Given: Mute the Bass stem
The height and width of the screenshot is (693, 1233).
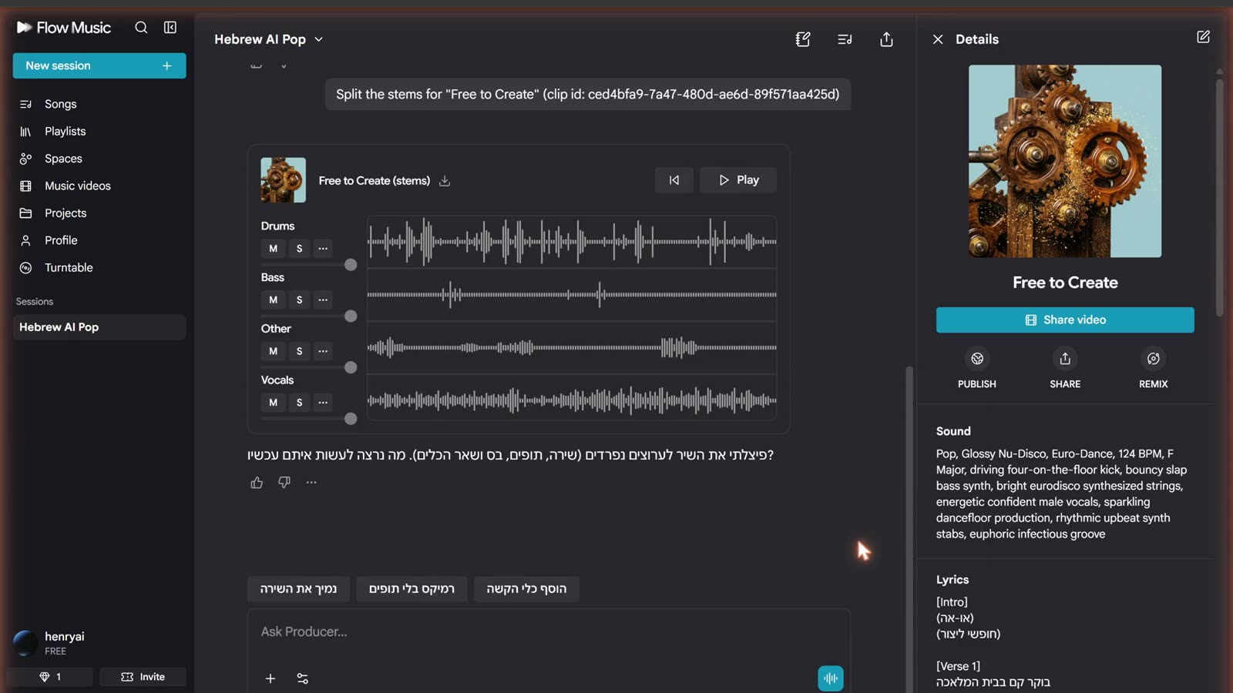Looking at the screenshot, I should pos(273,300).
